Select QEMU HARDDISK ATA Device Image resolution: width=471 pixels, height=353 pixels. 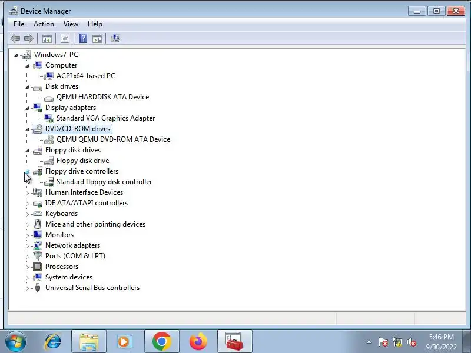click(102, 97)
